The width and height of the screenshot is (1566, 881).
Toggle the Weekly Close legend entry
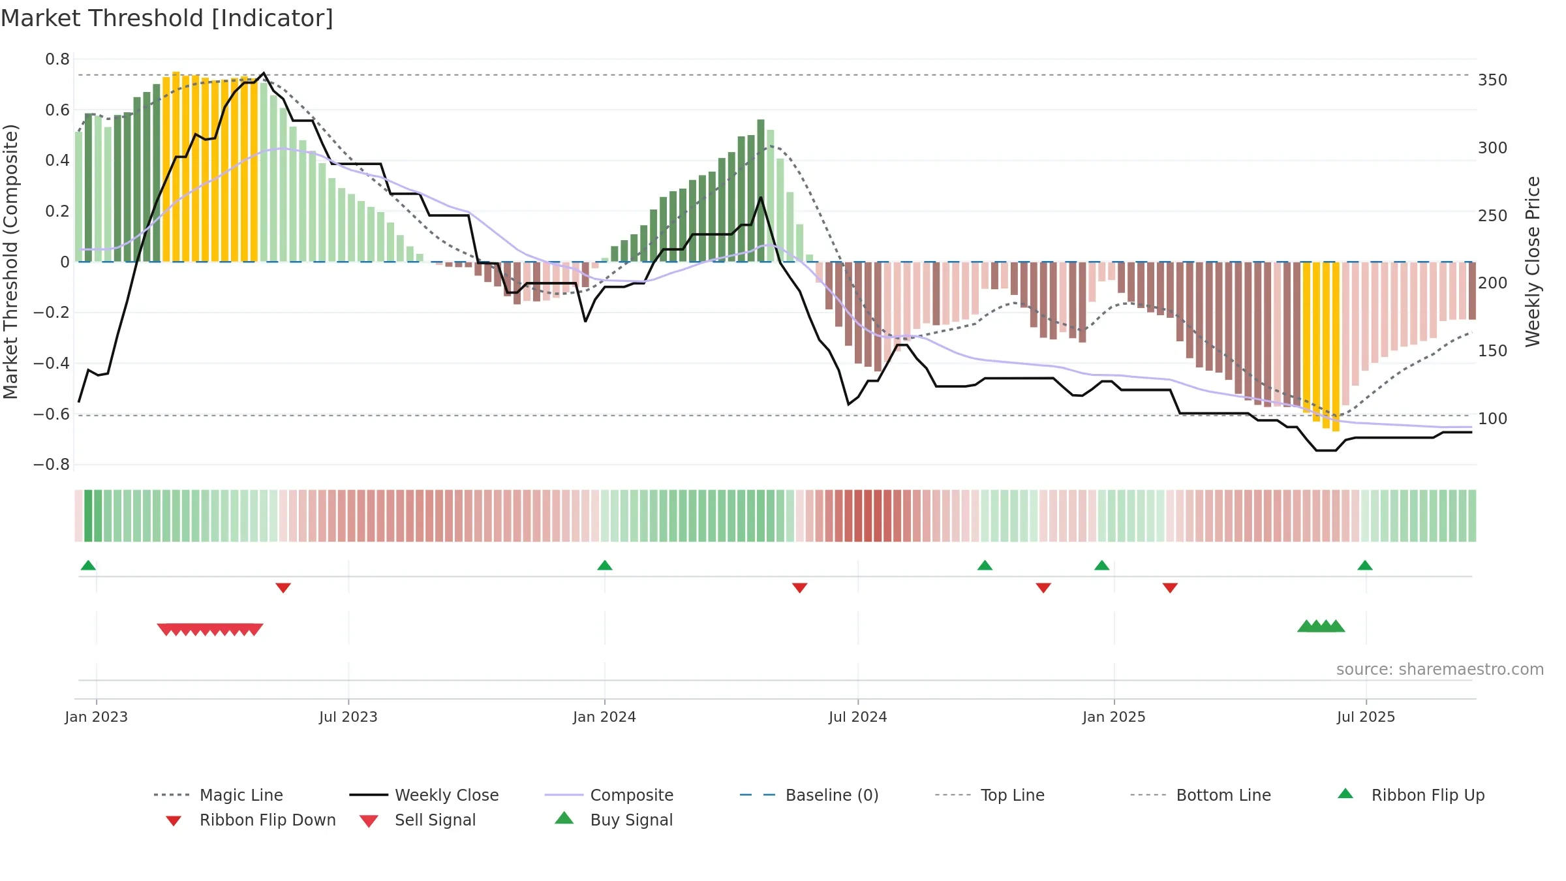coord(423,795)
